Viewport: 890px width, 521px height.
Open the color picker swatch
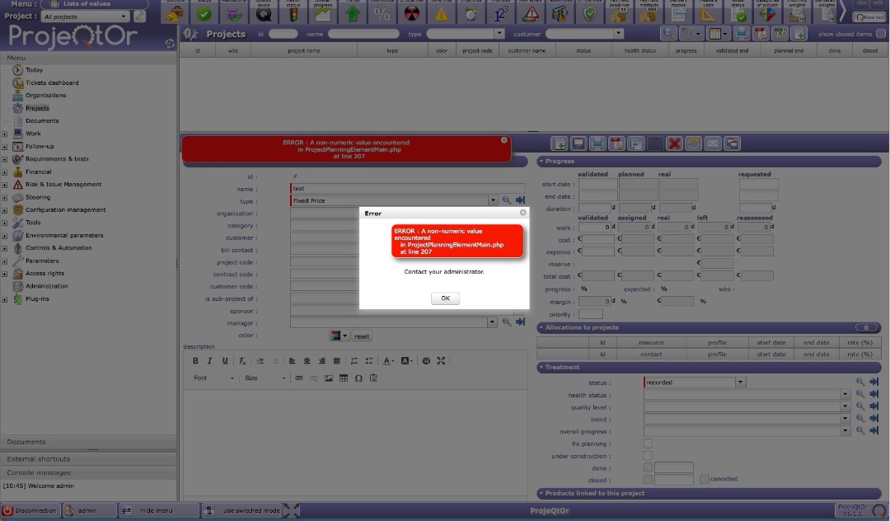335,336
